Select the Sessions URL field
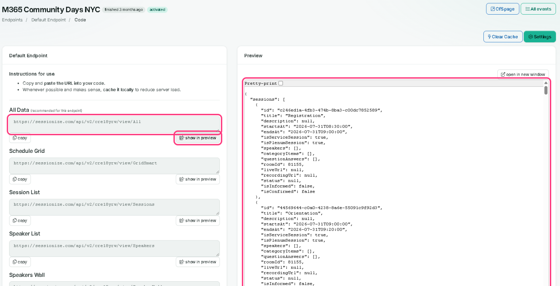Screen dimensions: 560x286 point(114,207)
